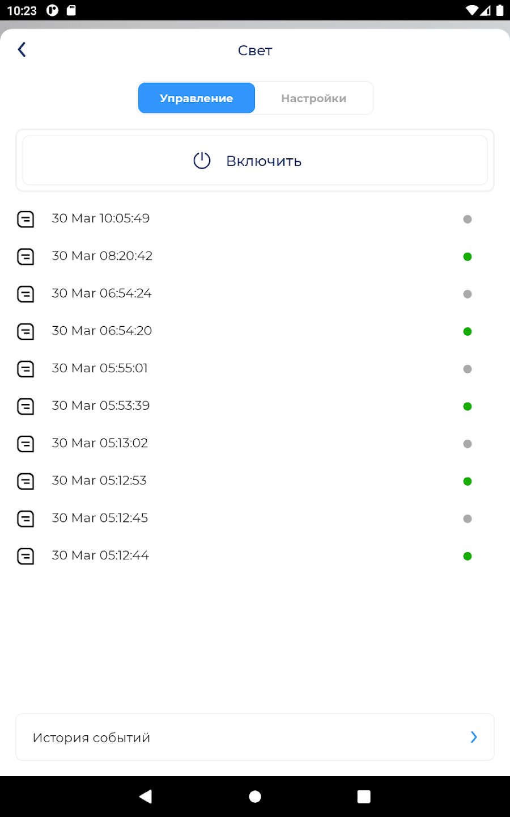
Task: Open log icon for 30 Mar 08:20:42
Action: tap(25, 256)
